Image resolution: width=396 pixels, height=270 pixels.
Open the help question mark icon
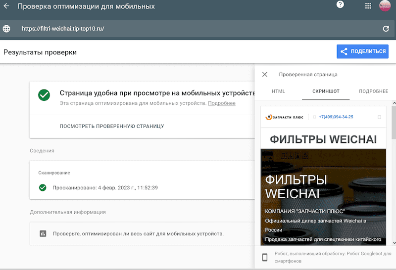[340, 4]
